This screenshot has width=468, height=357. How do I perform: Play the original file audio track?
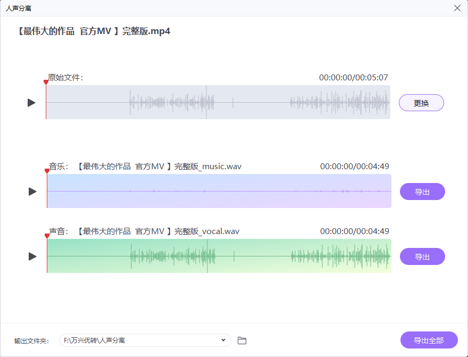coord(31,102)
